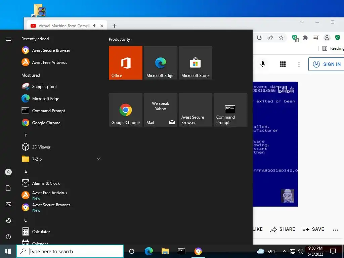
Task: Open the Google Chrome tile
Action: 126,110
